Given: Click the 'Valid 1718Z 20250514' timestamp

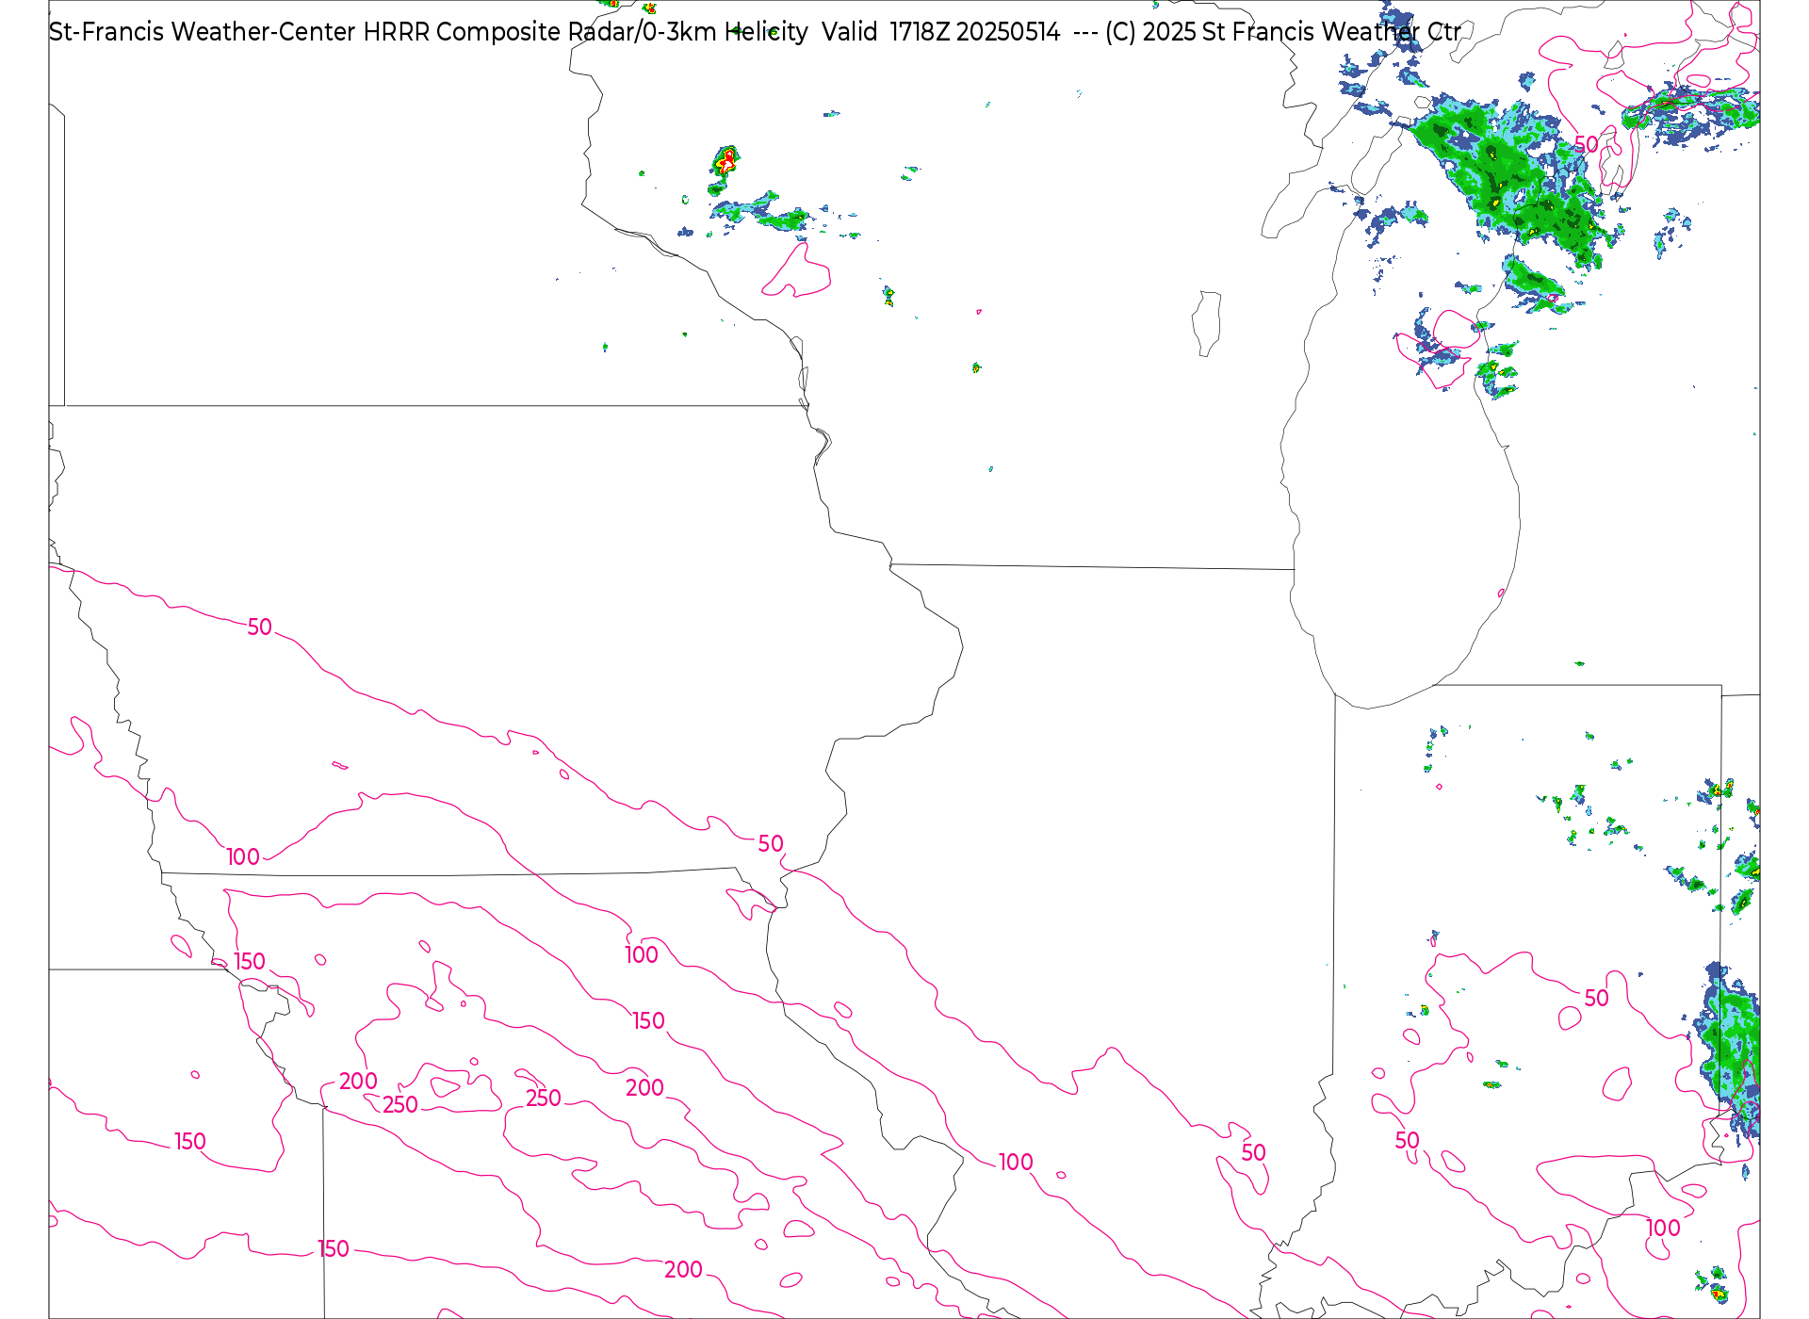Looking at the screenshot, I should [x=941, y=32].
